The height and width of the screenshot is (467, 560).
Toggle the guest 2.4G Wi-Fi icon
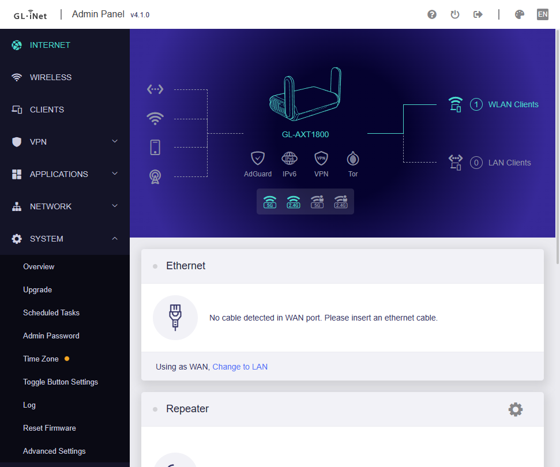(341, 202)
